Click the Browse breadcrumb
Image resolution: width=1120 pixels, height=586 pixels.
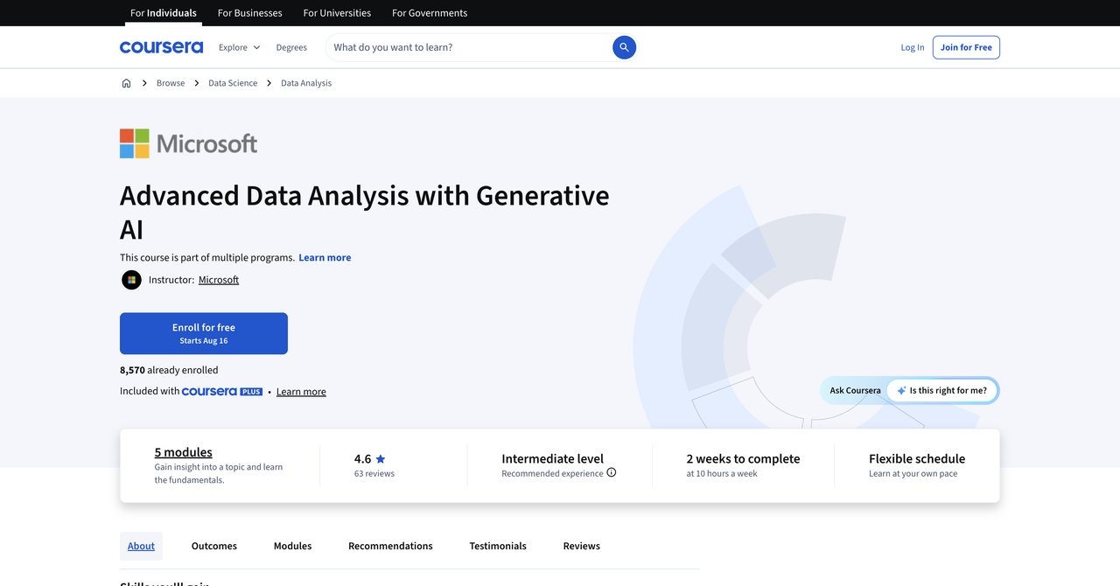(171, 83)
